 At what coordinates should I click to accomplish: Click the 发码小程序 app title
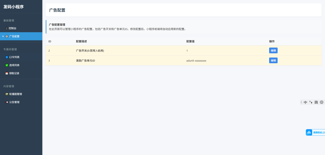[x=13, y=7]
